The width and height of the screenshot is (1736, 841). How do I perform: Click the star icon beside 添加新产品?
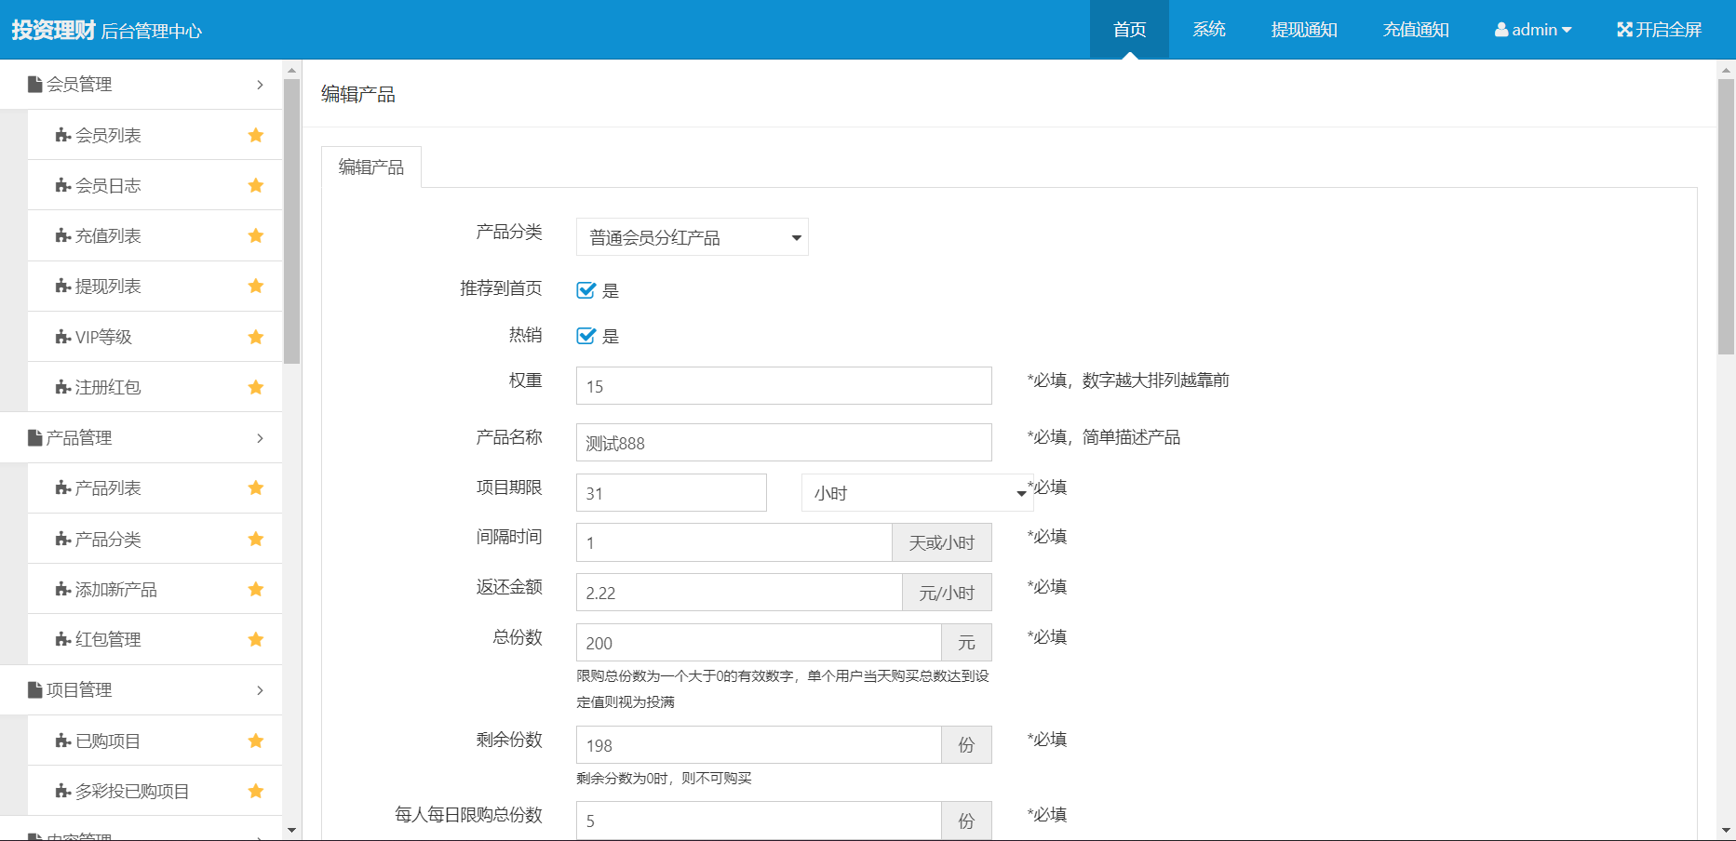pos(256,590)
